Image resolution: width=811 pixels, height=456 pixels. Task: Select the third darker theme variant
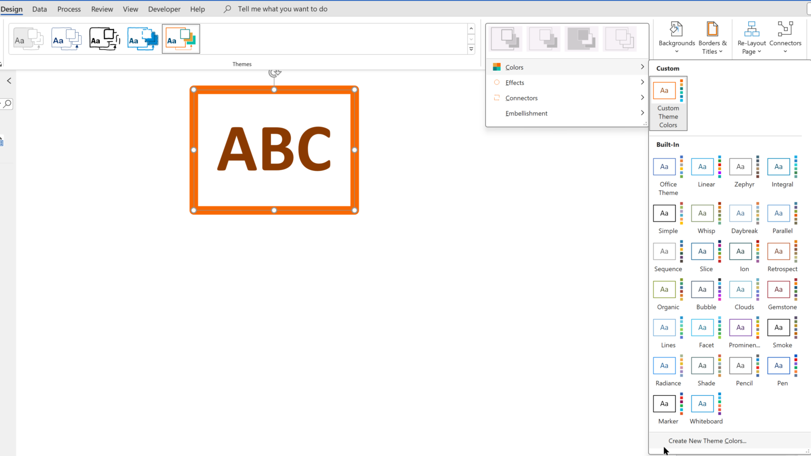coord(582,39)
